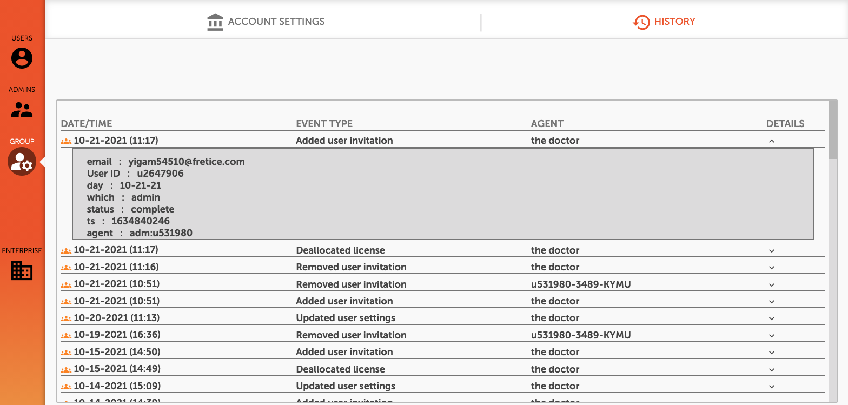Click 'Added user invitation' in the 10-15-2021 row
848x405 pixels.
tap(345, 352)
